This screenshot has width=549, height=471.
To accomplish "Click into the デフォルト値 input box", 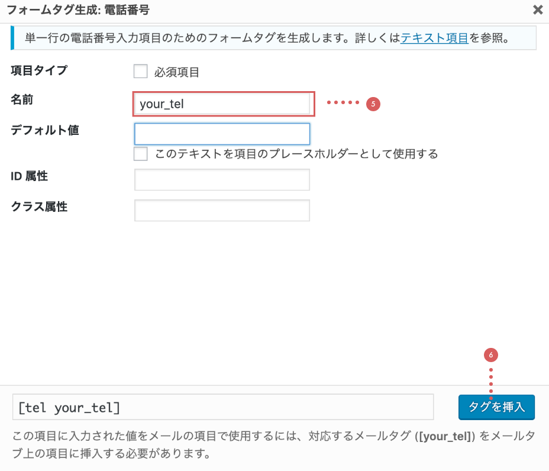I will coord(222,134).
